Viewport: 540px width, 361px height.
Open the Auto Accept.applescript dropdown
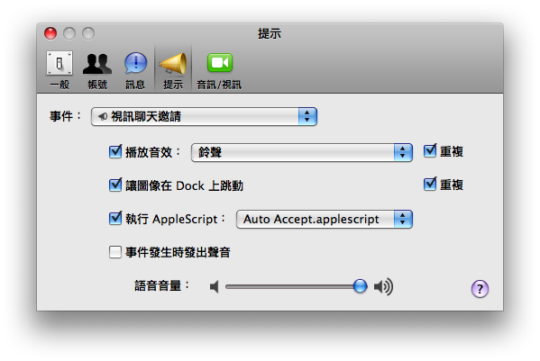325,219
